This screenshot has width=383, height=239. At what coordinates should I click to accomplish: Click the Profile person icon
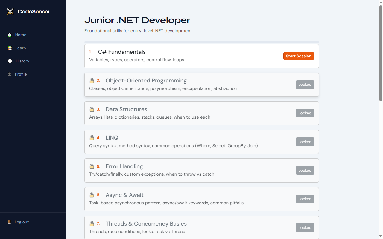point(10,74)
